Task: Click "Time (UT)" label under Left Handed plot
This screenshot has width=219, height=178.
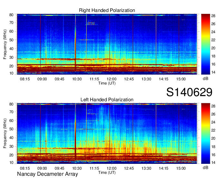Action: [x=107, y=173]
